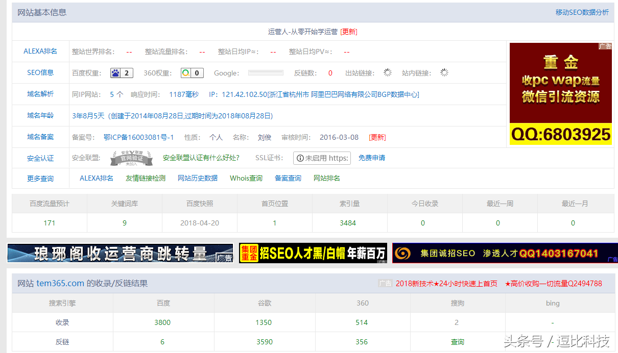Click the tem365.com site link
The height and width of the screenshot is (353, 618).
[x=60, y=283]
